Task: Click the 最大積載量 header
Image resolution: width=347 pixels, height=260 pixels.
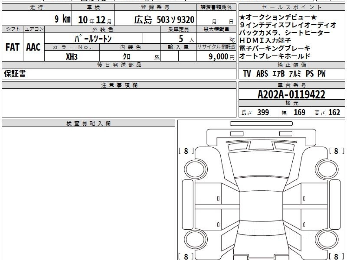Action: coord(216,29)
